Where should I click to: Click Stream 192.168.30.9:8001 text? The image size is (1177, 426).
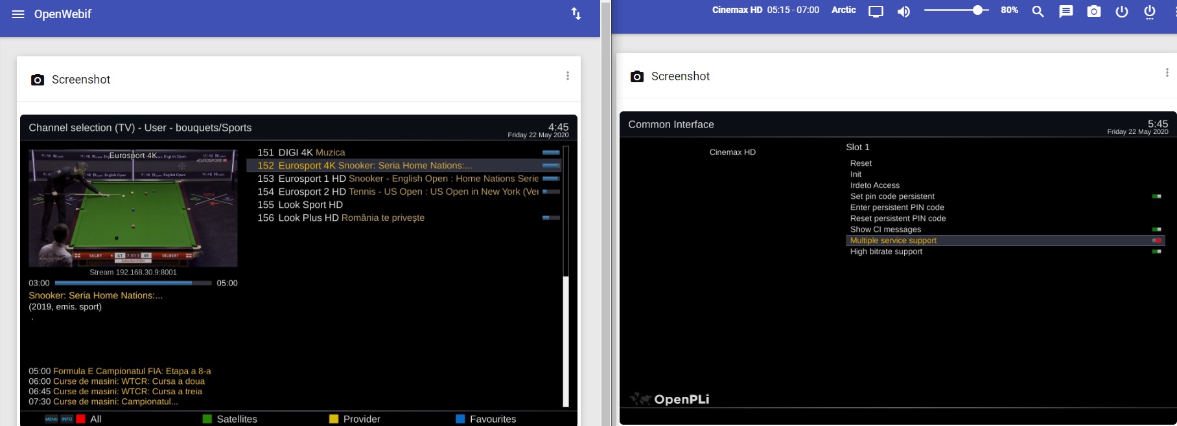pos(133,272)
